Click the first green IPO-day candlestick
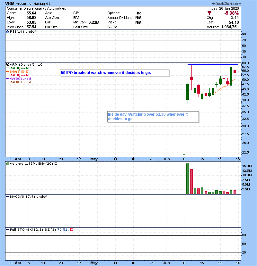This screenshot has width=257, height=266. pyautogui.click(x=188, y=92)
